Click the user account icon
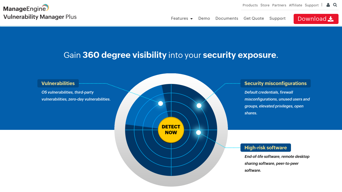342x192 pixels. point(328,5)
